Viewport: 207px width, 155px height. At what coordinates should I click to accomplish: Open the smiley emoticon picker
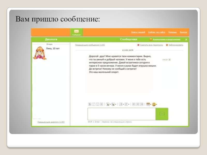(x=154, y=104)
